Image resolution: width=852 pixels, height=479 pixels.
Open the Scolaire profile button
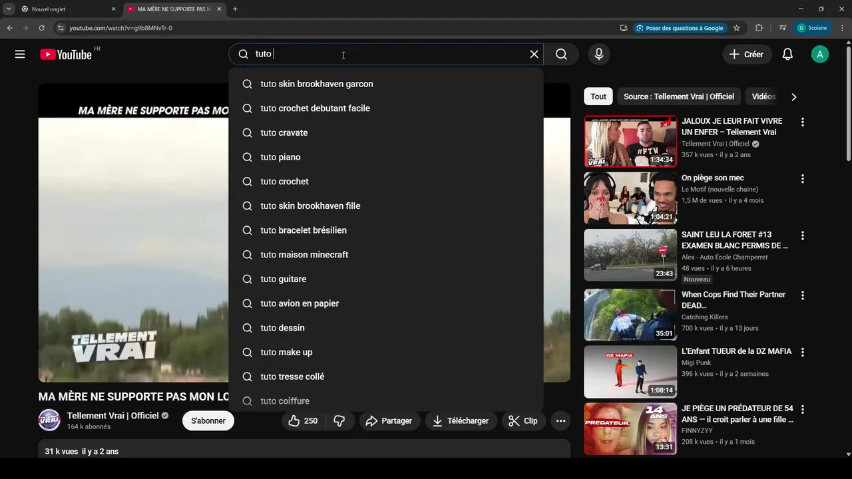click(813, 28)
